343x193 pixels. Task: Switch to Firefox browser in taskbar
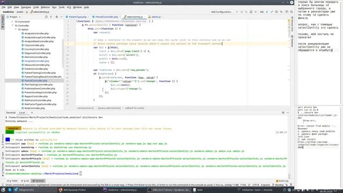click(72, 190)
